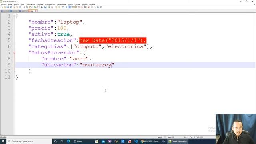This screenshot has width=256, height=144.
Task: Click the Copy toolbar icon
Action: (x=27, y=7)
